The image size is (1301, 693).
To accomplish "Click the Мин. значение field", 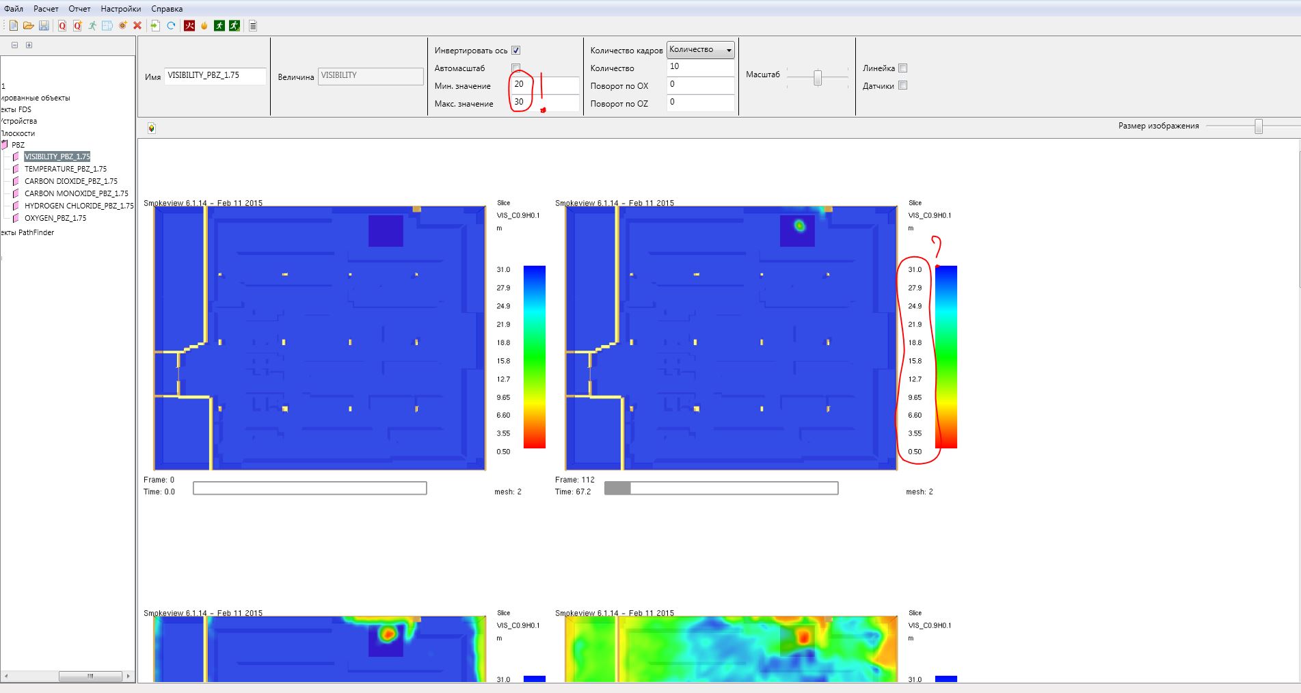I will [x=546, y=85].
